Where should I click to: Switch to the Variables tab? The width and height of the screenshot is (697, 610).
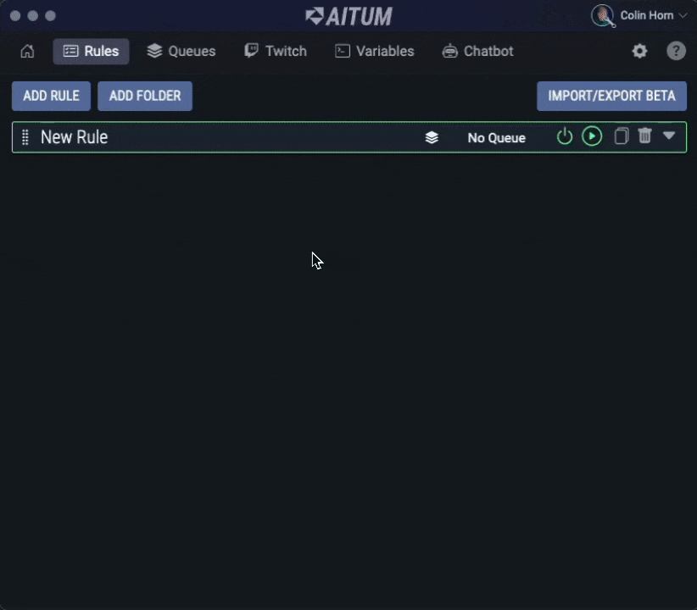pyautogui.click(x=374, y=51)
